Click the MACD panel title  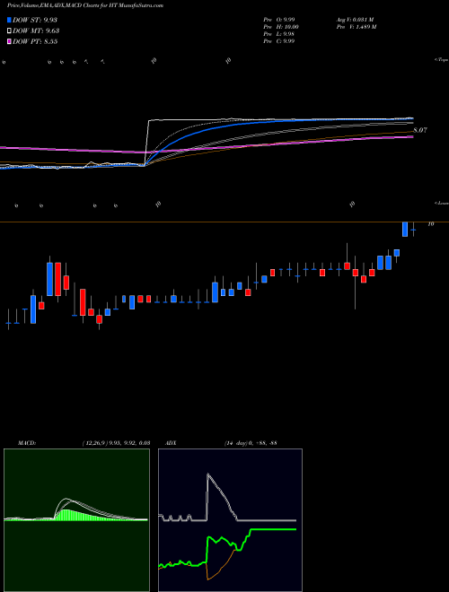[x=27, y=443]
